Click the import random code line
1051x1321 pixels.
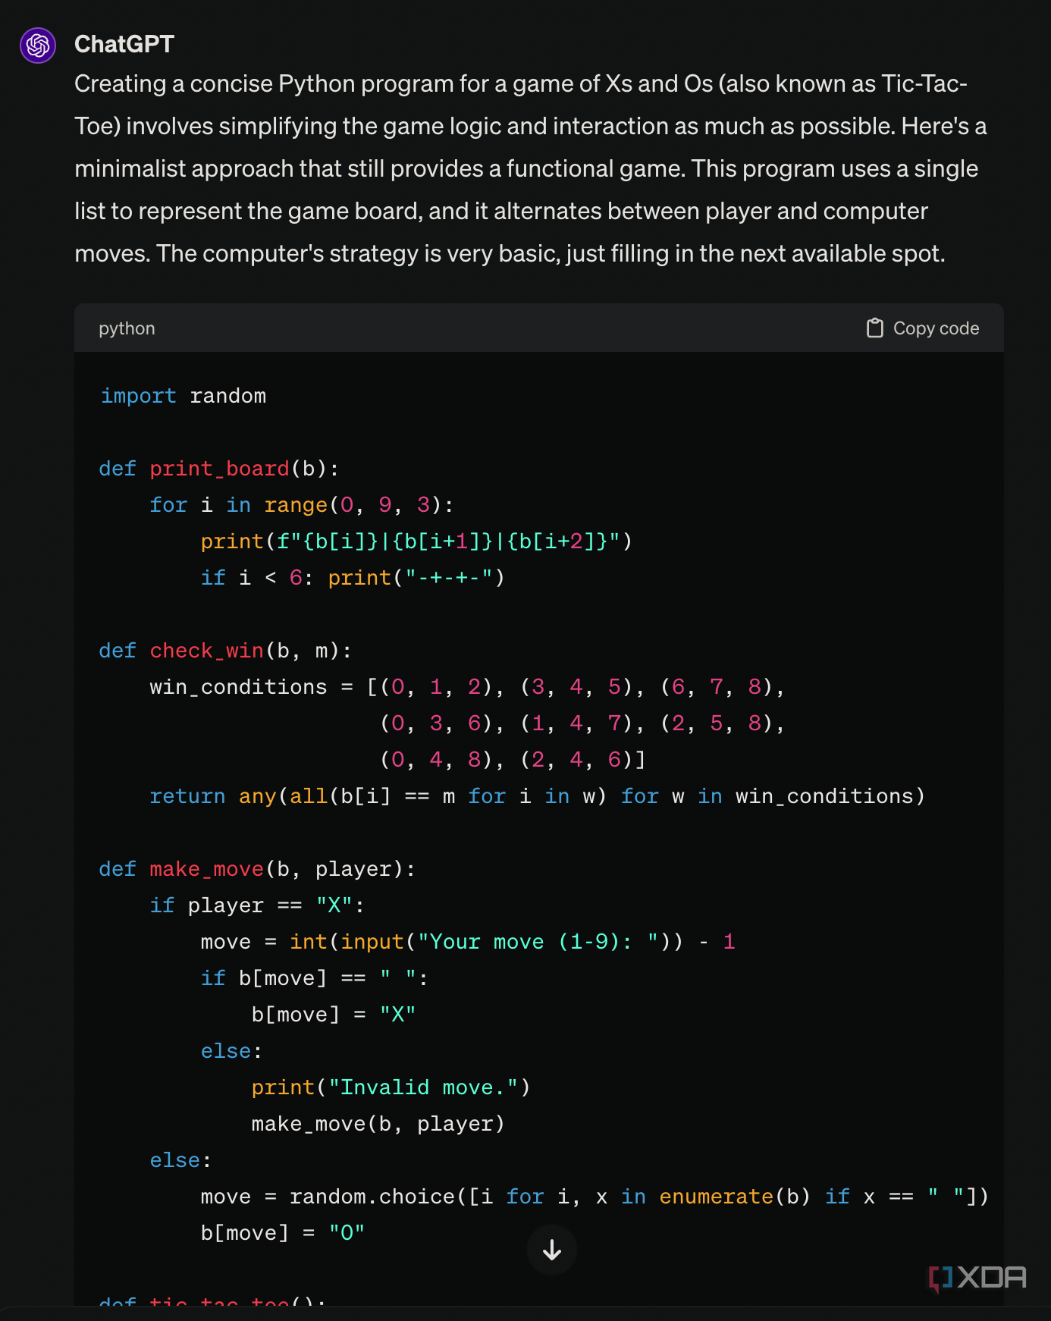[184, 396]
